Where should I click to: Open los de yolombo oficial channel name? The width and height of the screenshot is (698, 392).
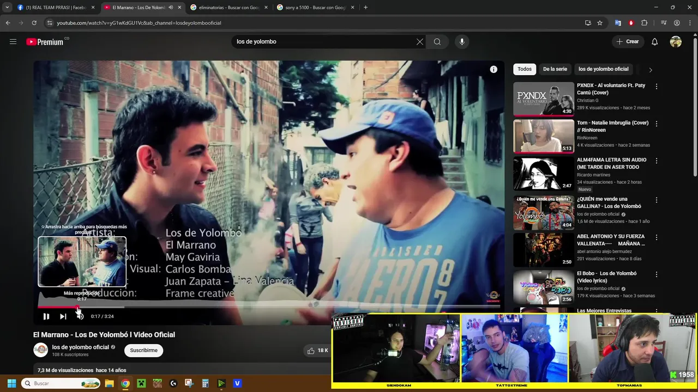tap(81, 347)
